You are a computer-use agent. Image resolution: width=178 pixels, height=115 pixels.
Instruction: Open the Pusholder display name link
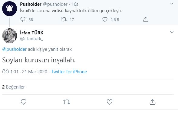click(31, 4)
